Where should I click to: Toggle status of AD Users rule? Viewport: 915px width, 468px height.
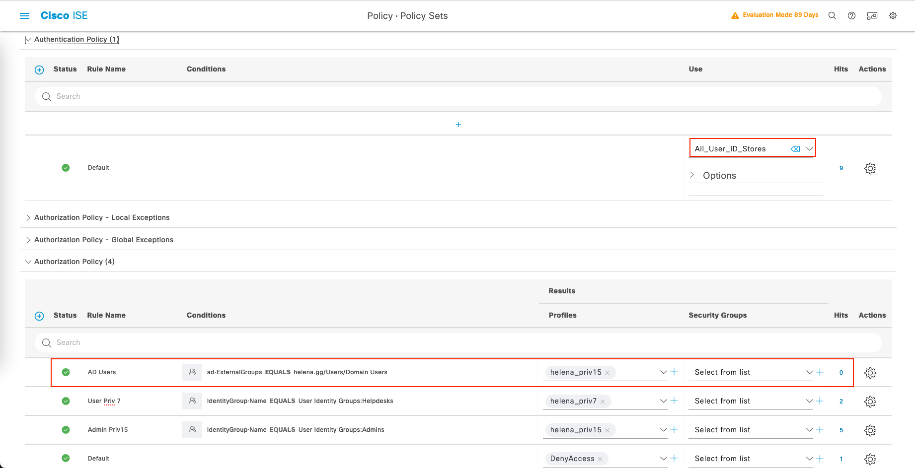(66, 372)
